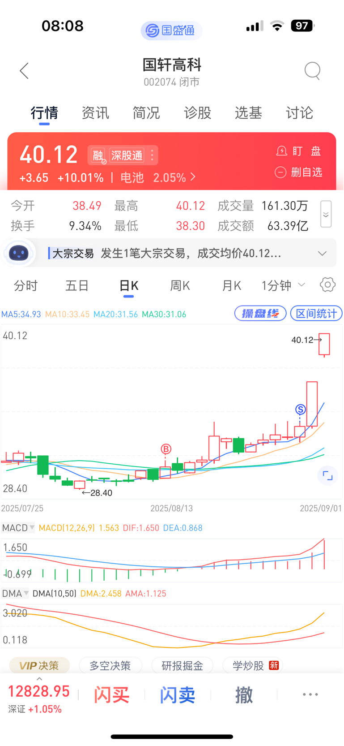Tap the MA10:33.45 label

click(x=68, y=314)
